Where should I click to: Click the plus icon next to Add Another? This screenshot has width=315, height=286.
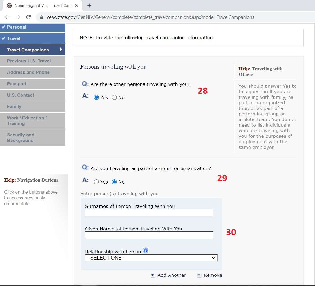[153, 275]
